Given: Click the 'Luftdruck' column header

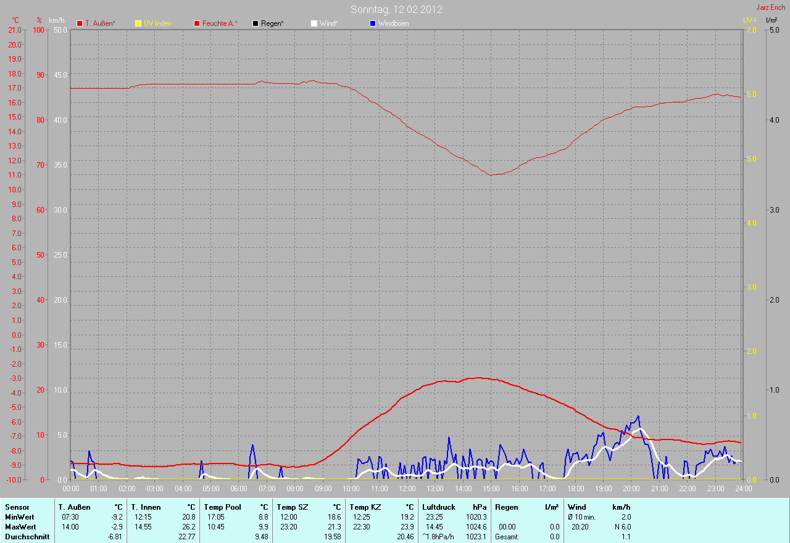Looking at the screenshot, I should [x=439, y=507].
